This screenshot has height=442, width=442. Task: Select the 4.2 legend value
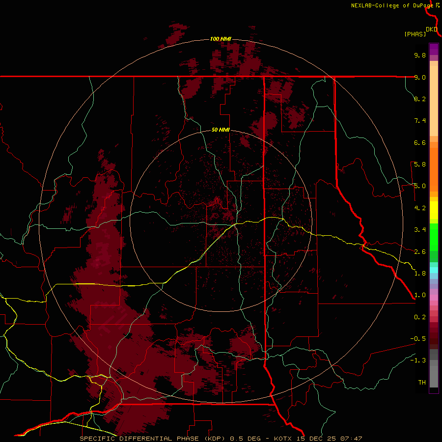420,208
